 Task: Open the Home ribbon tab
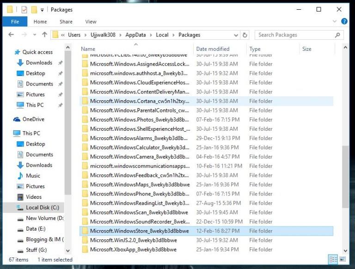point(40,22)
